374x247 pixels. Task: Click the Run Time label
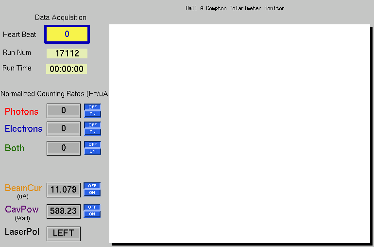(17, 68)
